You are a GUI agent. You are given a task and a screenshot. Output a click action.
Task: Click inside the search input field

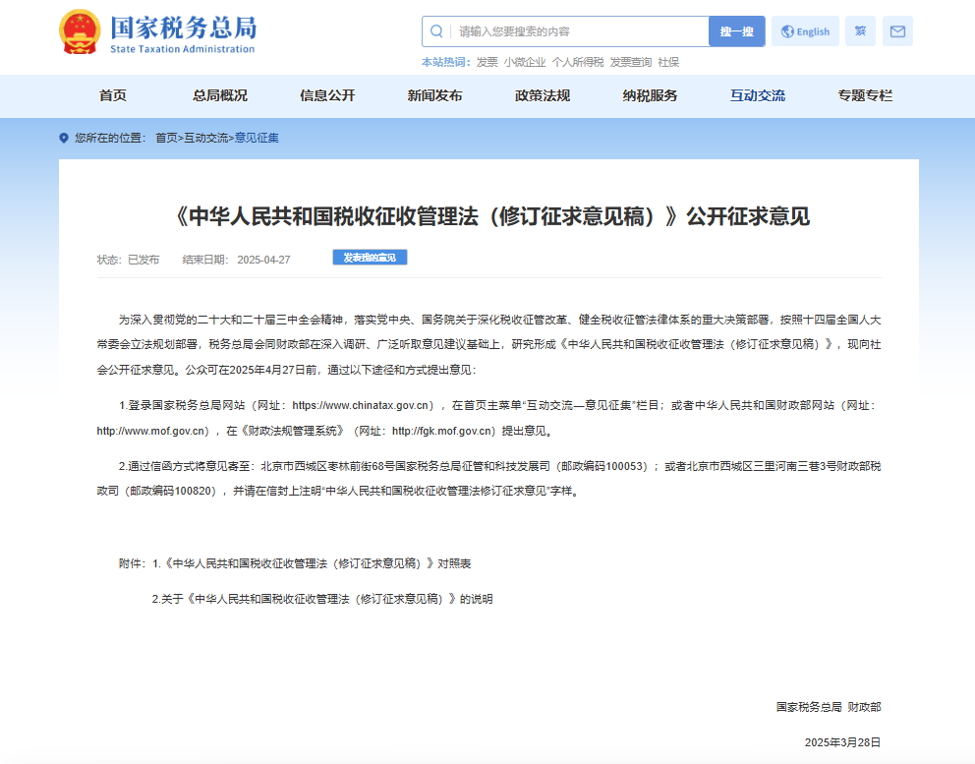point(570,30)
